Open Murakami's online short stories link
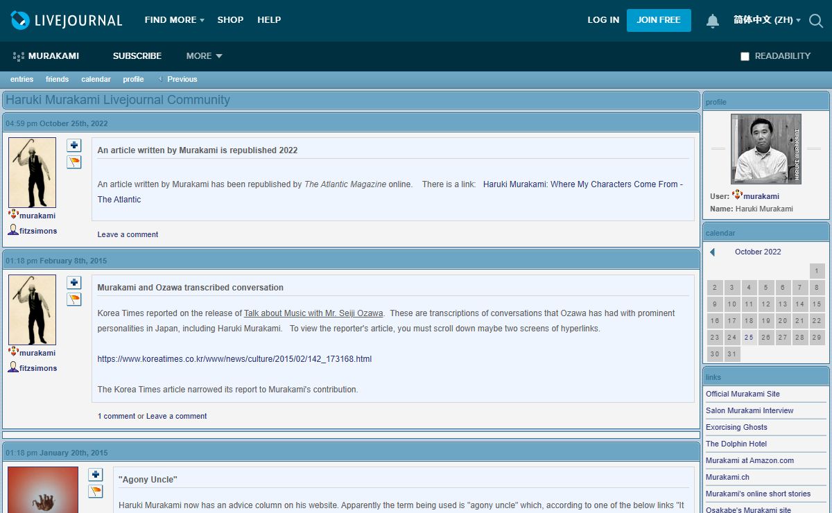832x513 pixels. point(758,494)
